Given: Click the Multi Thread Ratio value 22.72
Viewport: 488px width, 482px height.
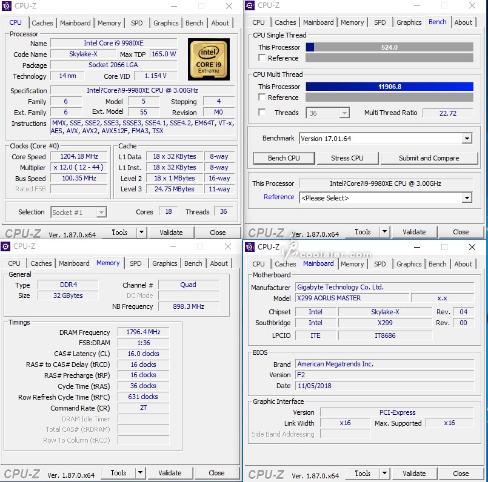Looking at the screenshot, I should [448, 113].
